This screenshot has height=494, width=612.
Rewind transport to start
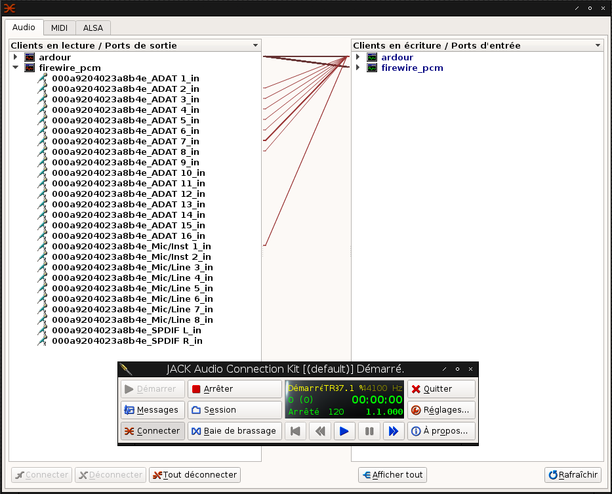[x=295, y=431]
